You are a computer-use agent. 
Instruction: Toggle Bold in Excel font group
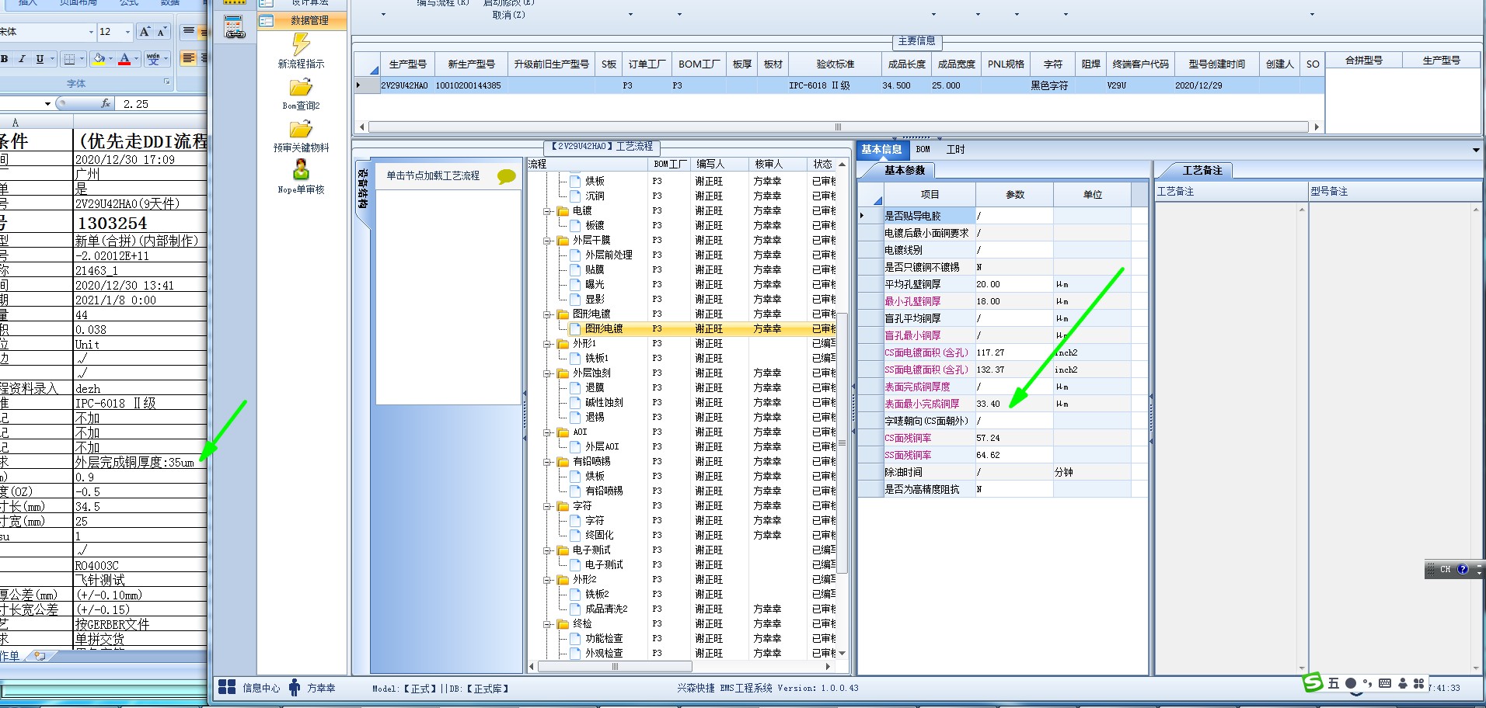click(5, 59)
